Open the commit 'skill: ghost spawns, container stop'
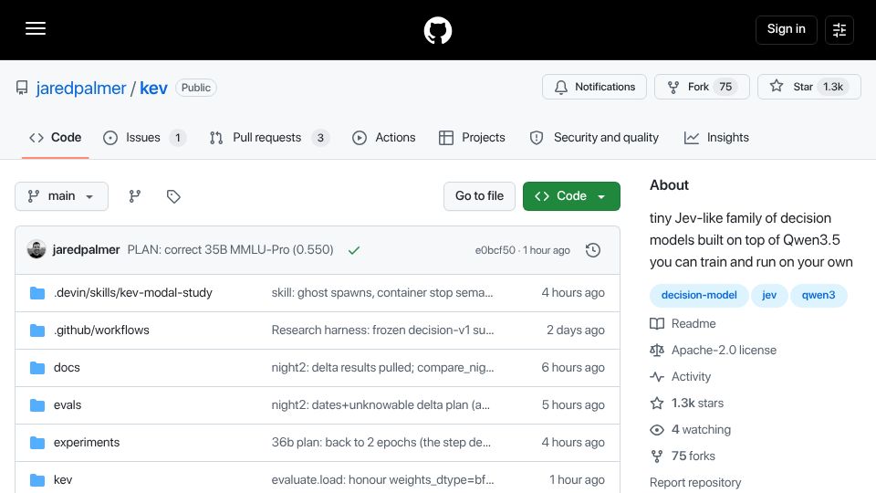Viewport: 876px width, 493px height. [382, 293]
